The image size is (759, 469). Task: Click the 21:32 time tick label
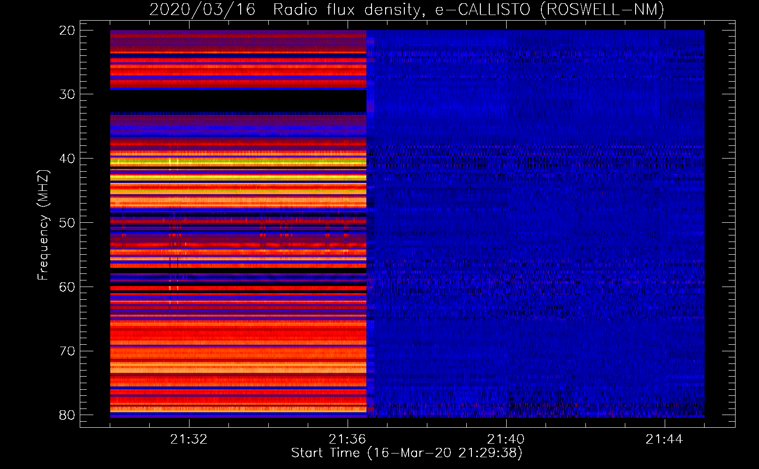[x=189, y=439]
